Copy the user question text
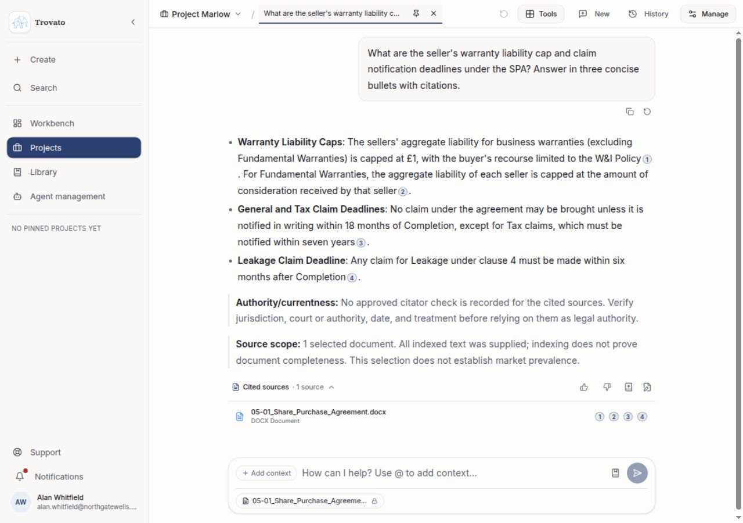 click(630, 112)
